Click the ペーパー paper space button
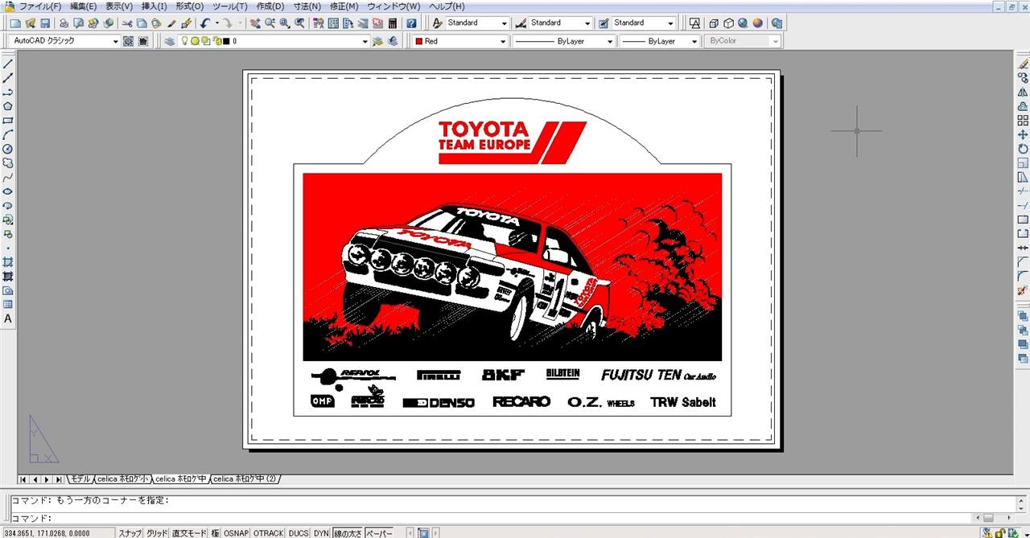Viewport: 1030px width, 538px height. (379, 533)
